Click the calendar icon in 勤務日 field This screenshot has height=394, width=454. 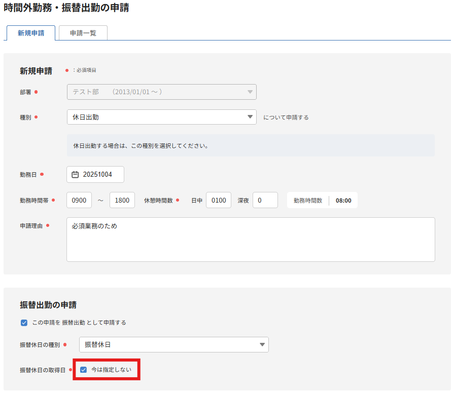click(75, 175)
